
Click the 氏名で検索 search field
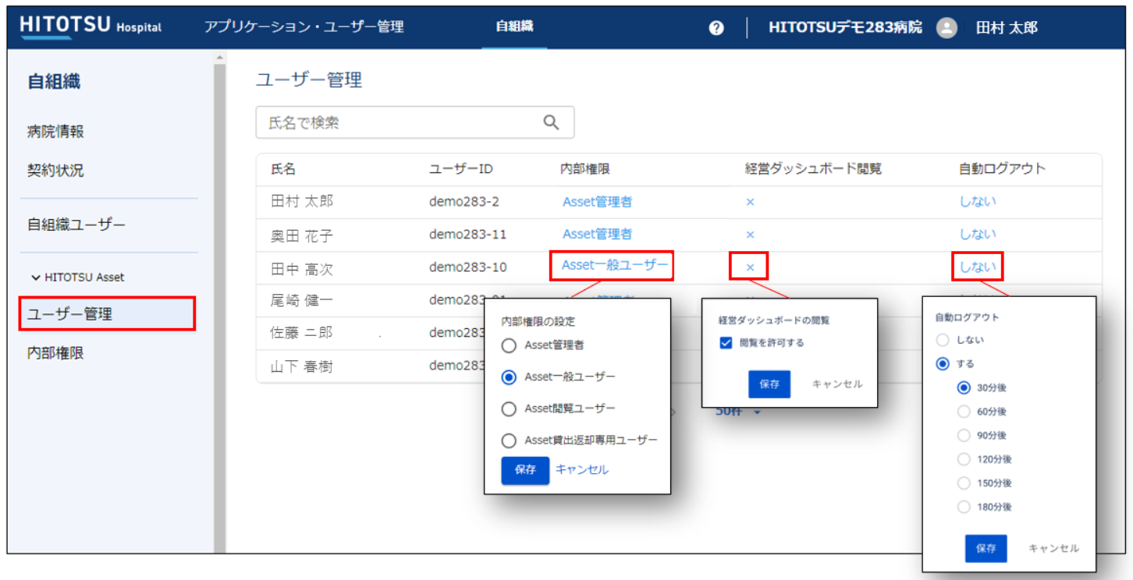click(415, 122)
